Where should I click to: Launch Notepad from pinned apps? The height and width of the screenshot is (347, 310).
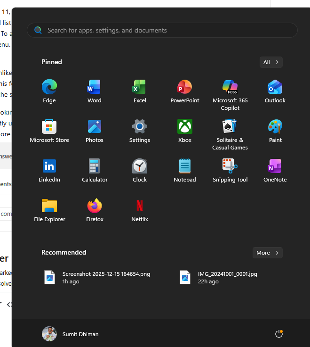(x=185, y=171)
